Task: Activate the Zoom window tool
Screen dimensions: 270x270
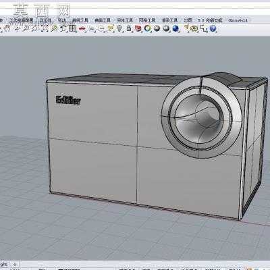Action: (x=35, y=28)
